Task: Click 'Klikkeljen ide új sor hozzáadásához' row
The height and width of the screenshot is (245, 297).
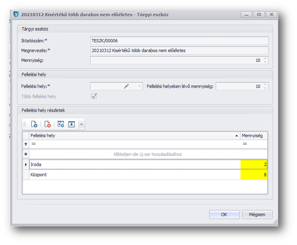Action: (148, 154)
